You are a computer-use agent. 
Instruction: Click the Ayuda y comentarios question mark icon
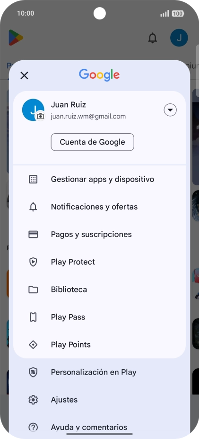tap(33, 427)
